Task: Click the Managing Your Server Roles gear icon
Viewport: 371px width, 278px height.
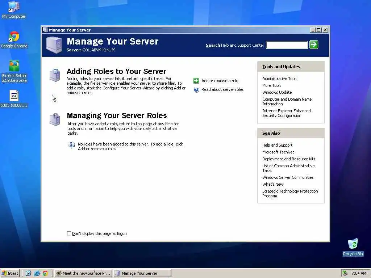Action: pos(55,119)
